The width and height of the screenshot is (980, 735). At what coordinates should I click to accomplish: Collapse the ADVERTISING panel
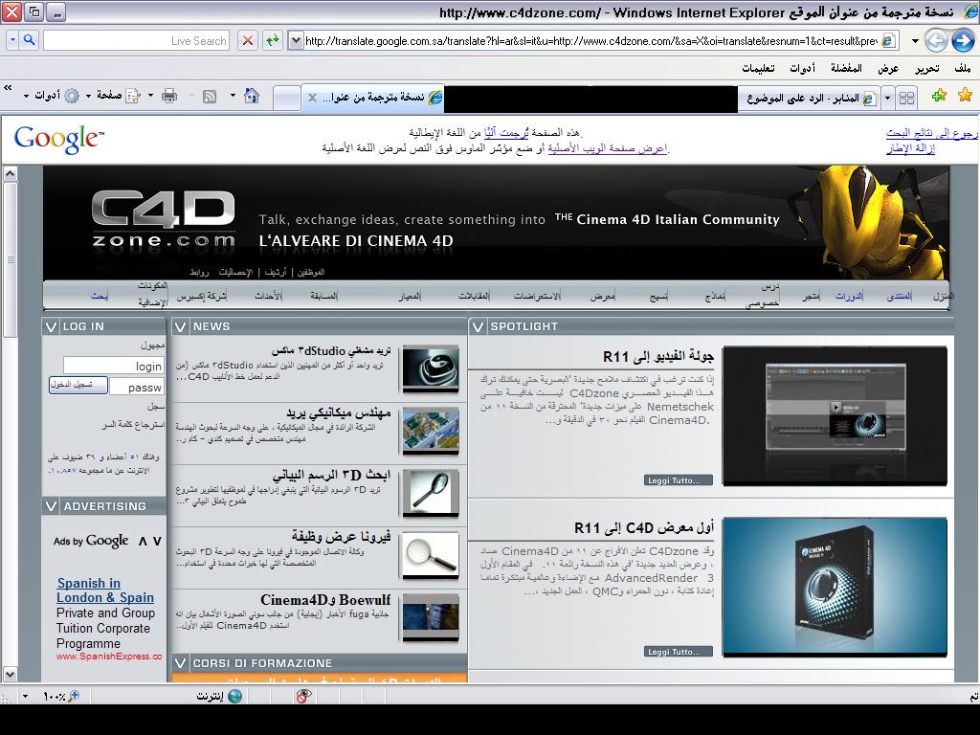pyautogui.click(x=52, y=506)
